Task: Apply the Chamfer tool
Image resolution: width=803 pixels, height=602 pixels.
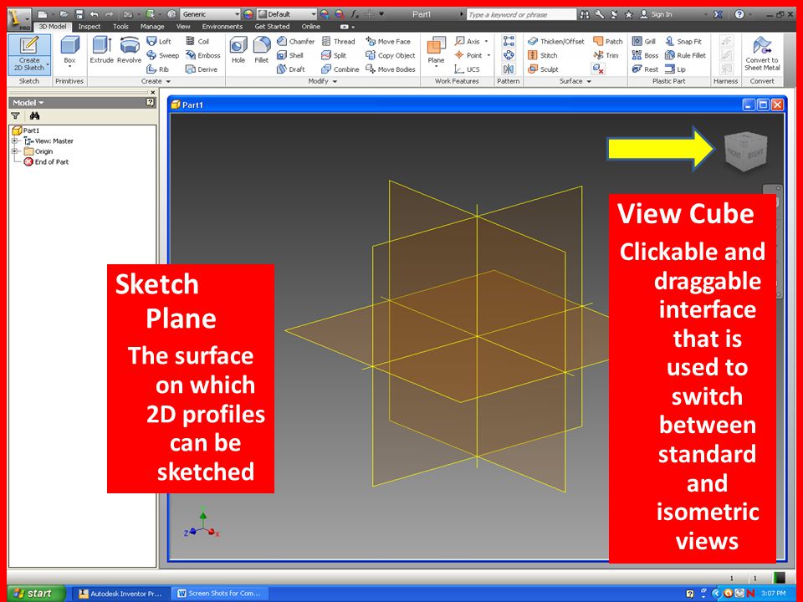Action: [295, 42]
